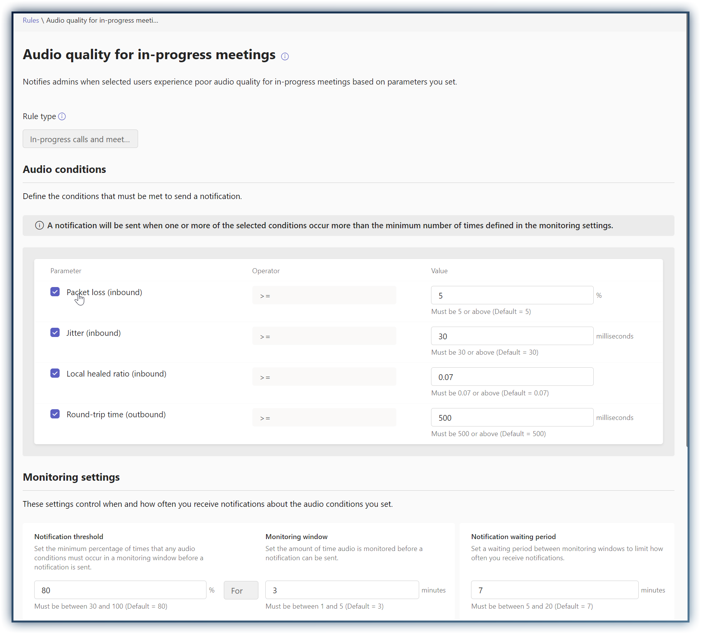The width and height of the screenshot is (701, 634).
Task: Click the Round-trip time value field
Action: 512,418
